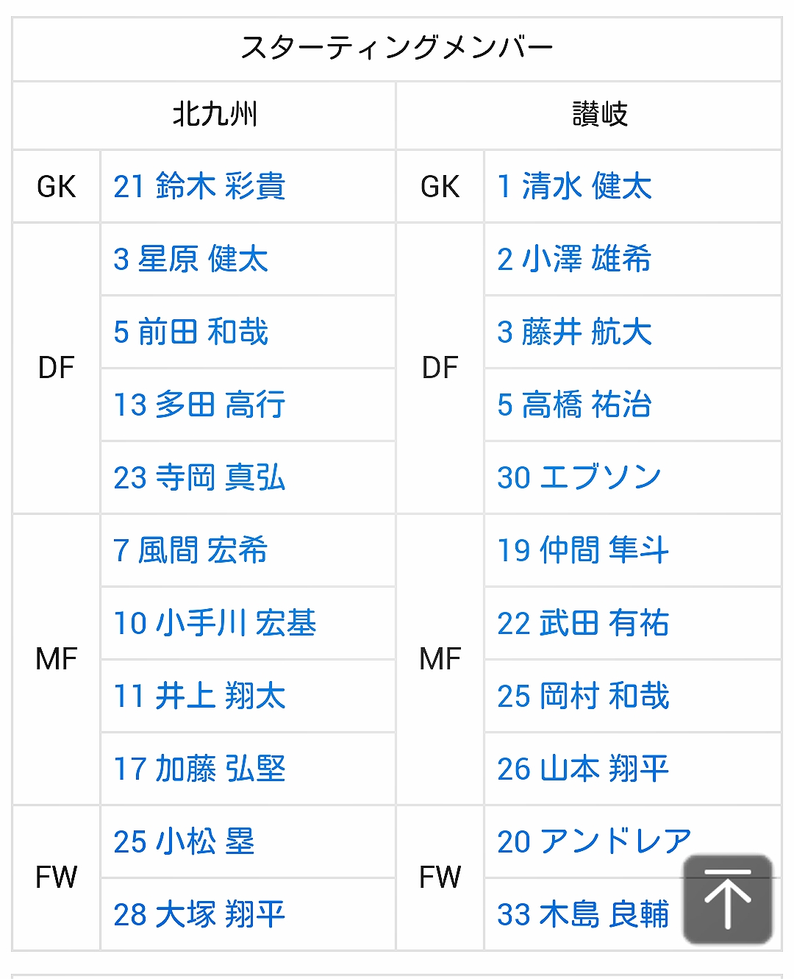Go to 25 岡村 和哉 player page
This screenshot has height=979, width=794.
[583, 696]
